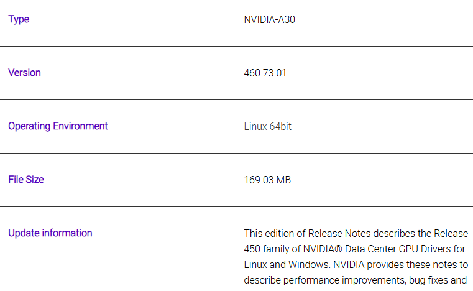Screen dimensions: 473x291
Task: Click the "File Size" label
Action: (26, 180)
